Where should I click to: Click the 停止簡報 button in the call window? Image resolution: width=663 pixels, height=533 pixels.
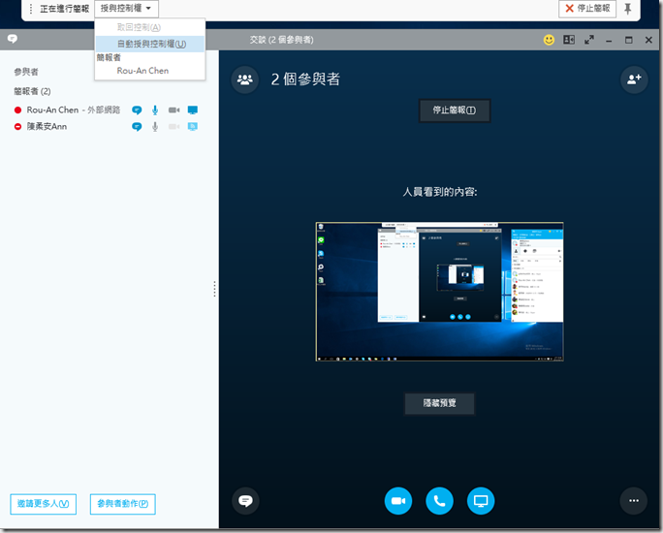[454, 110]
